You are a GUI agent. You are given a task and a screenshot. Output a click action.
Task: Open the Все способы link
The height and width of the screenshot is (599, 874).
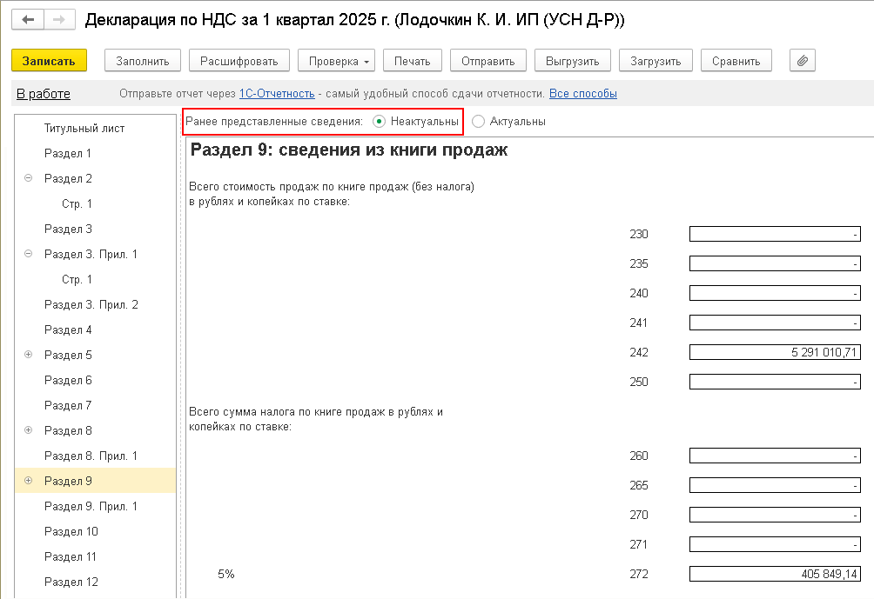pyautogui.click(x=582, y=94)
